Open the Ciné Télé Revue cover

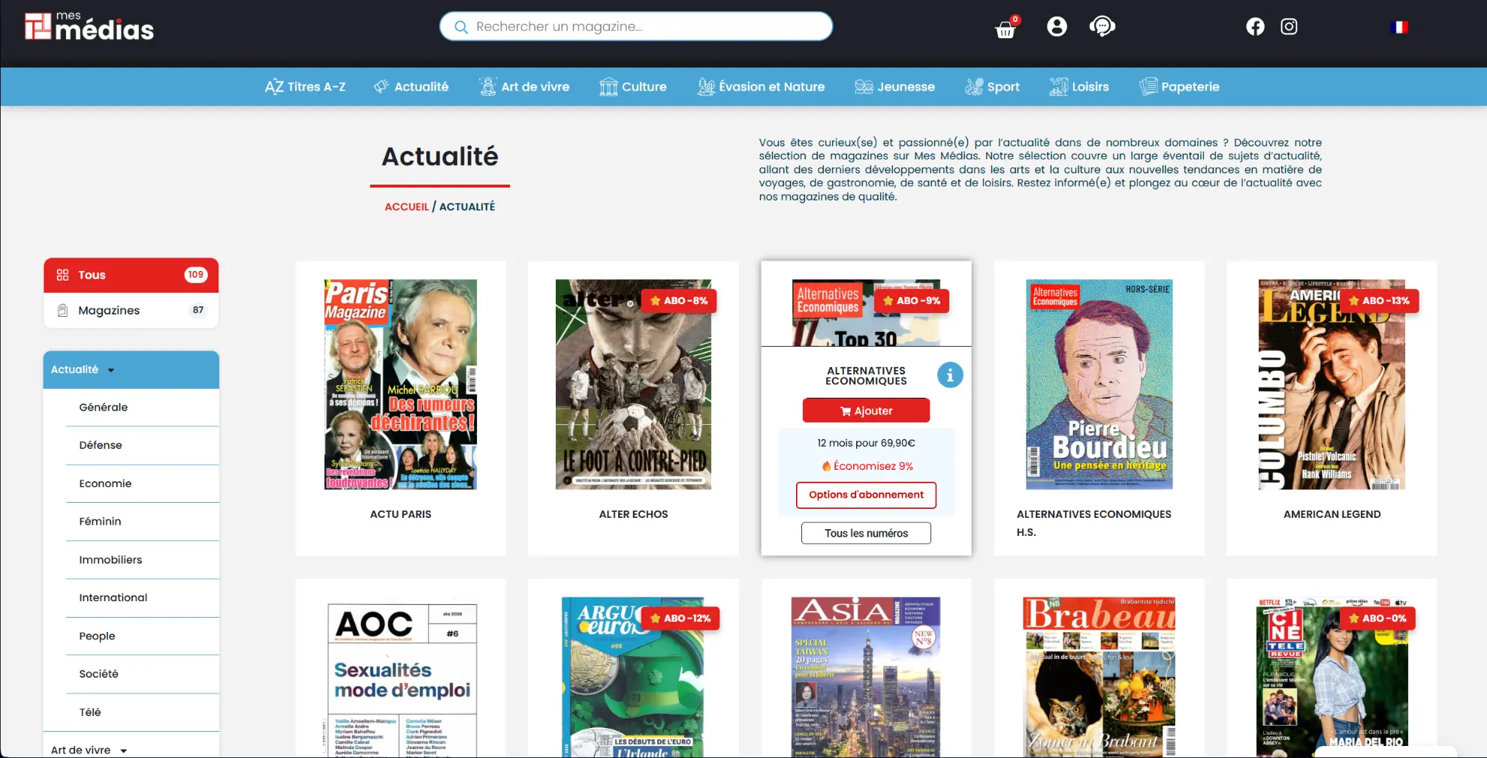point(1332,677)
